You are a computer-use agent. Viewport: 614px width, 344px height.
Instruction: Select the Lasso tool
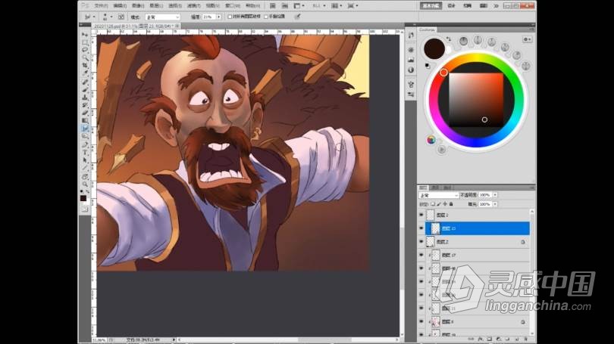pyautogui.click(x=85, y=50)
